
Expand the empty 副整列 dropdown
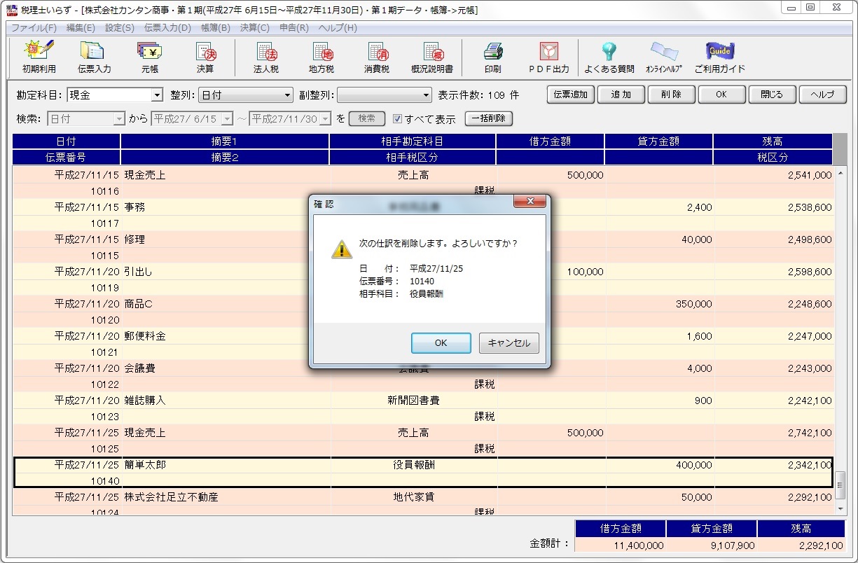pos(427,95)
